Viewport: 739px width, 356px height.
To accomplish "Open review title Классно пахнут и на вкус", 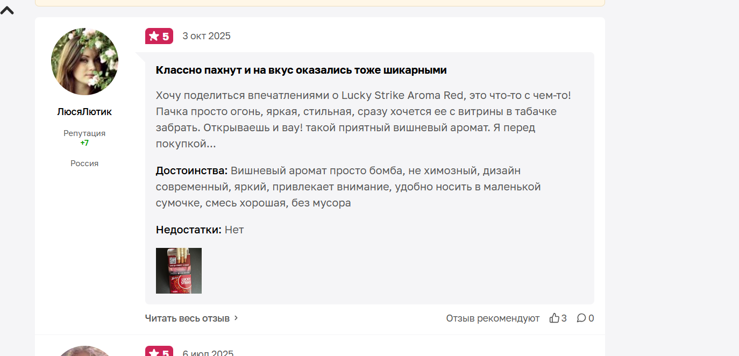I will (301, 70).
